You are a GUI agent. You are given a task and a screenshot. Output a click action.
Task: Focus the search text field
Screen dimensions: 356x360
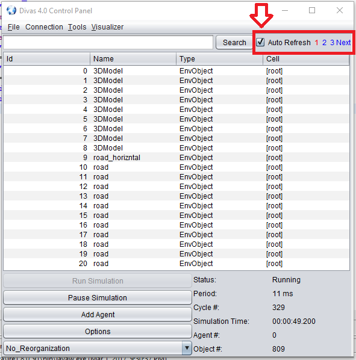click(108, 42)
